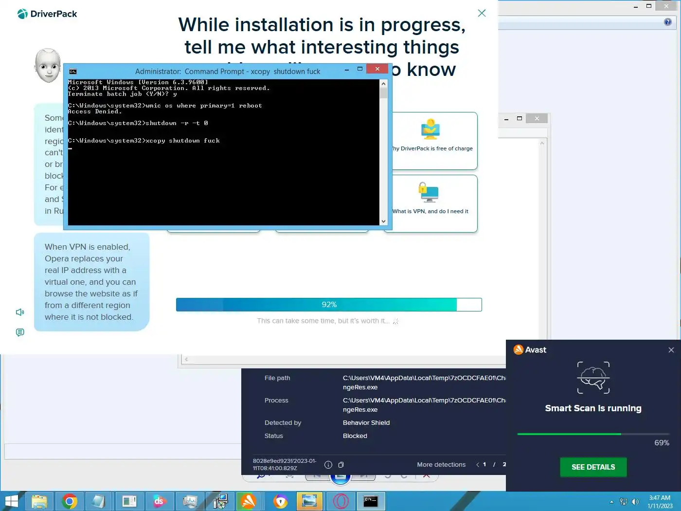Open the Notepad taskbar icon

coord(99,501)
